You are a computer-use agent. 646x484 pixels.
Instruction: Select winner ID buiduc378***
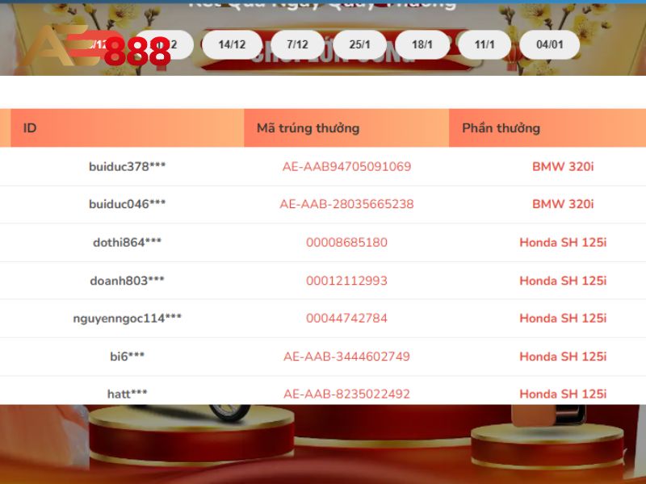[x=128, y=167]
